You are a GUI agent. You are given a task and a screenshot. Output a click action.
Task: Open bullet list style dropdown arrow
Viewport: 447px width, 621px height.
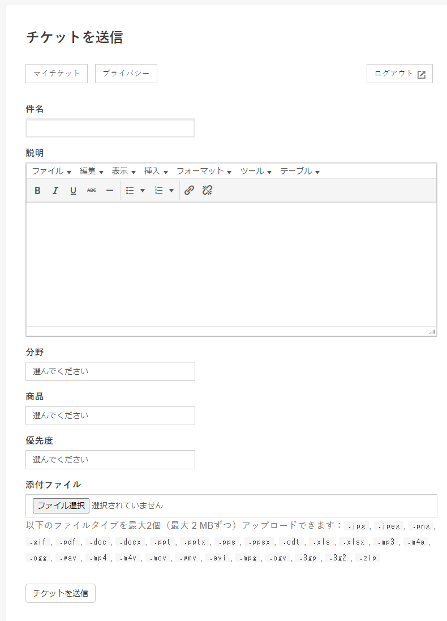[x=143, y=191]
